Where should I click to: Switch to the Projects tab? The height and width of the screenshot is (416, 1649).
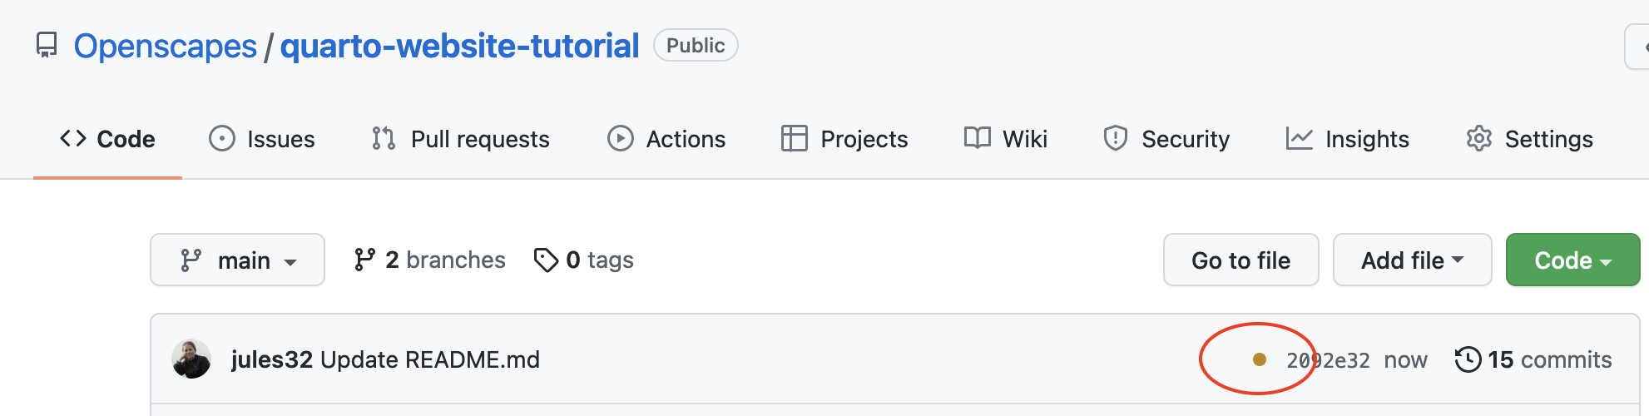tap(844, 139)
